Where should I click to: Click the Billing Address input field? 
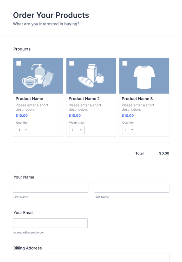point(91,258)
